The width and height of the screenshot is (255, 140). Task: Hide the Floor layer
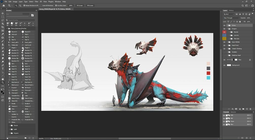pyautogui.click(x=224, y=60)
